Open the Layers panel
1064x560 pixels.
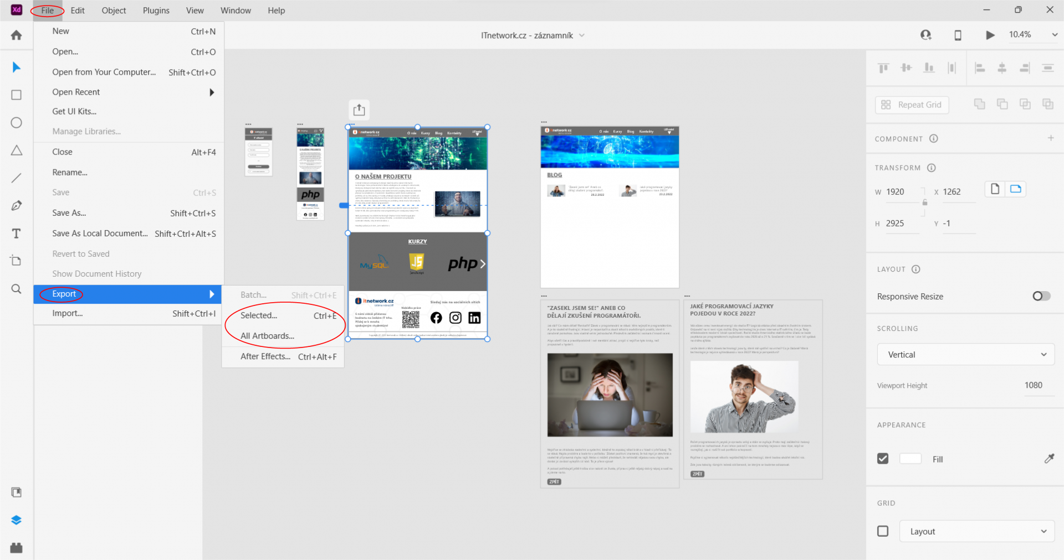[16, 520]
